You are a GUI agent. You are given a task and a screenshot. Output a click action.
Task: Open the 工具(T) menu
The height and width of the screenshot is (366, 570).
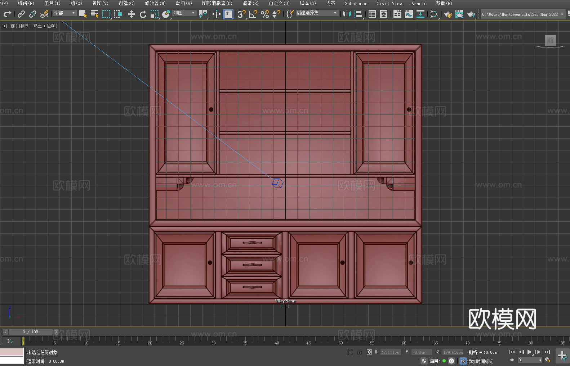pyautogui.click(x=53, y=3)
